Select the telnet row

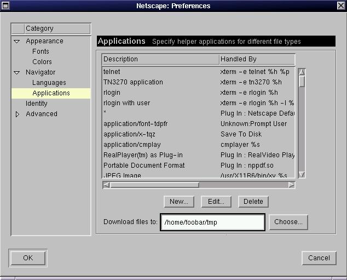click(x=199, y=72)
